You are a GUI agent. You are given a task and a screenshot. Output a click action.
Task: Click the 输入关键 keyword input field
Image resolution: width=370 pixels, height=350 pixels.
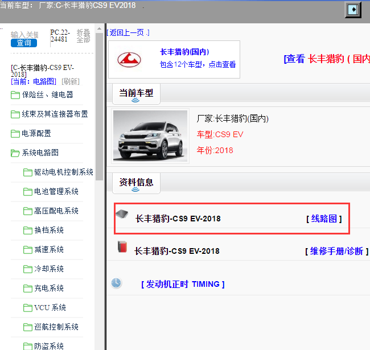click(24, 35)
